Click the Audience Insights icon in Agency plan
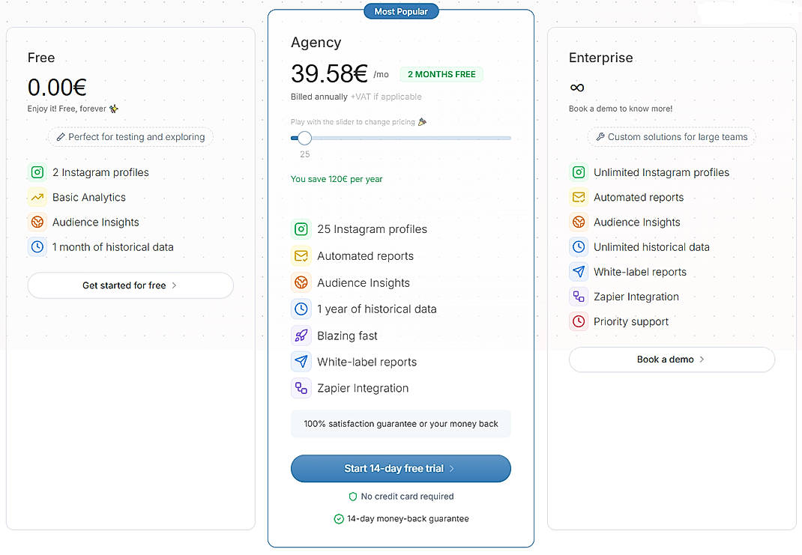Screen dimensions: 802x555 coord(301,282)
